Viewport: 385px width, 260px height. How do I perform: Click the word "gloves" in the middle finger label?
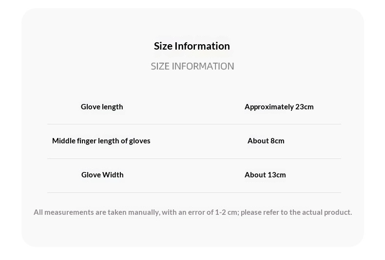coord(139,141)
